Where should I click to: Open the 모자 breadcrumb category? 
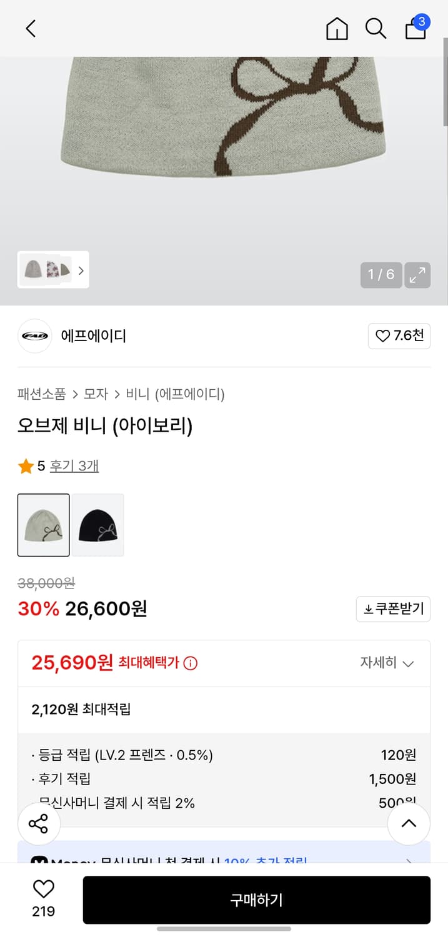point(96,394)
